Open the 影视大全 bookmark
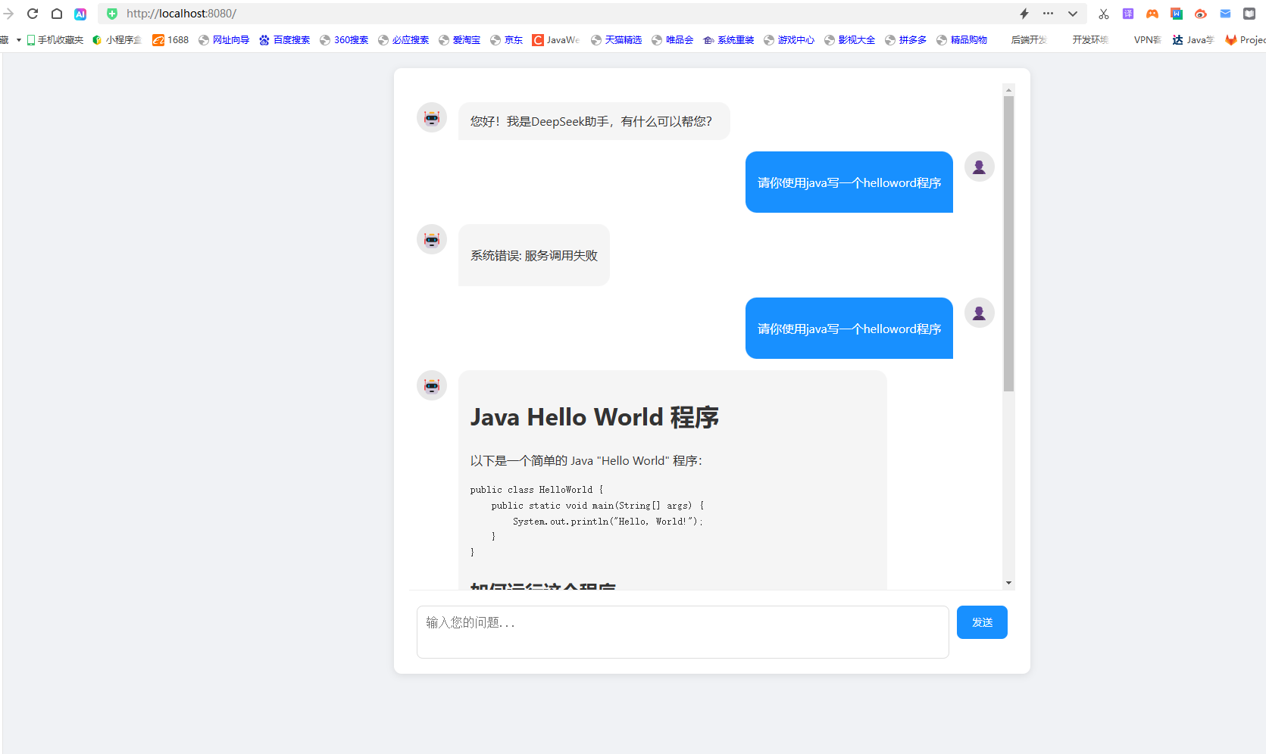Viewport: 1266px width, 754px height. point(850,40)
